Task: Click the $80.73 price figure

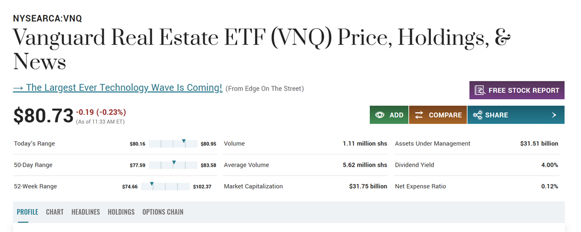Action: point(43,115)
